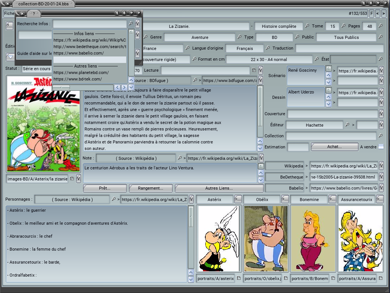Viewport: 390px width, 293px height.
Task: Click the magnifier after the État field
Action: point(380,59)
